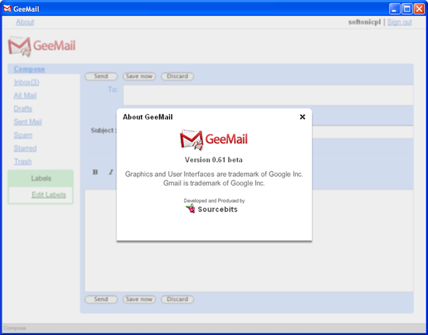Image resolution: width=428 pixels, height=335 pixels.
Task: Open Sent Mail folder
Action: [28, 122]
